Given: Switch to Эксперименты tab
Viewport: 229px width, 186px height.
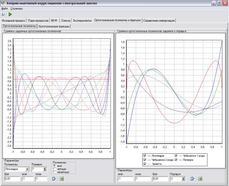Looking at the screenshot, I should pyautogui.click(x=82, y=21).
